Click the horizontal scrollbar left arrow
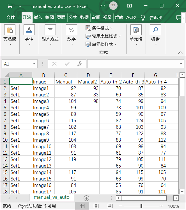 point(118,198)
